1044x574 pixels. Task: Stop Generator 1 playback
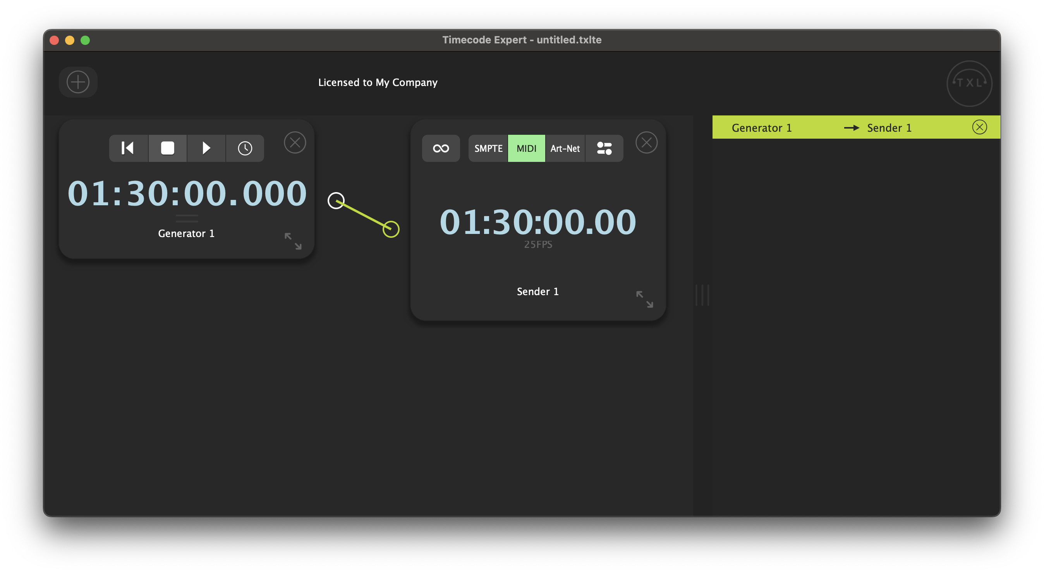coord(167,148)
